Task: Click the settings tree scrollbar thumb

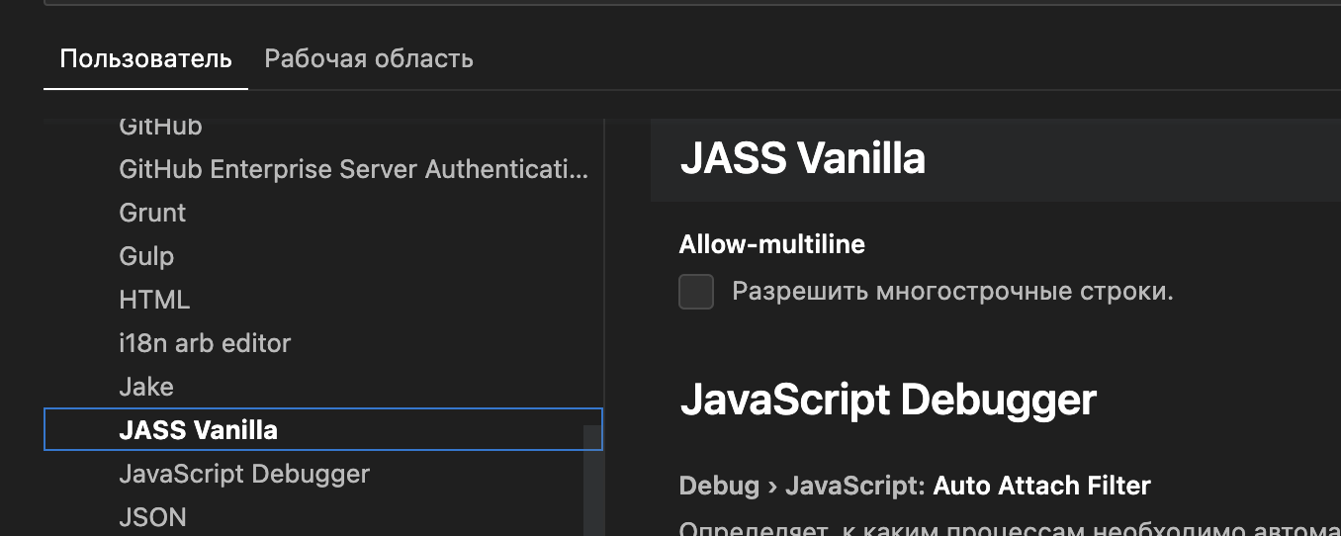Action: point(591,480)
